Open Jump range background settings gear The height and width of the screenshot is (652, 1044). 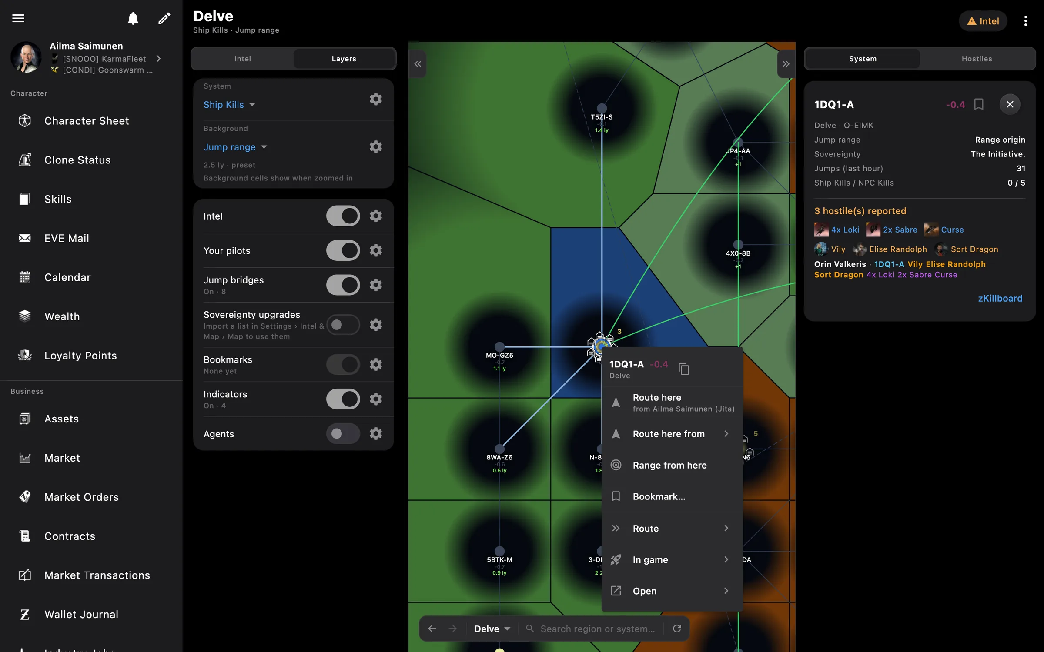pyautogui.click(x=376, y=147)
